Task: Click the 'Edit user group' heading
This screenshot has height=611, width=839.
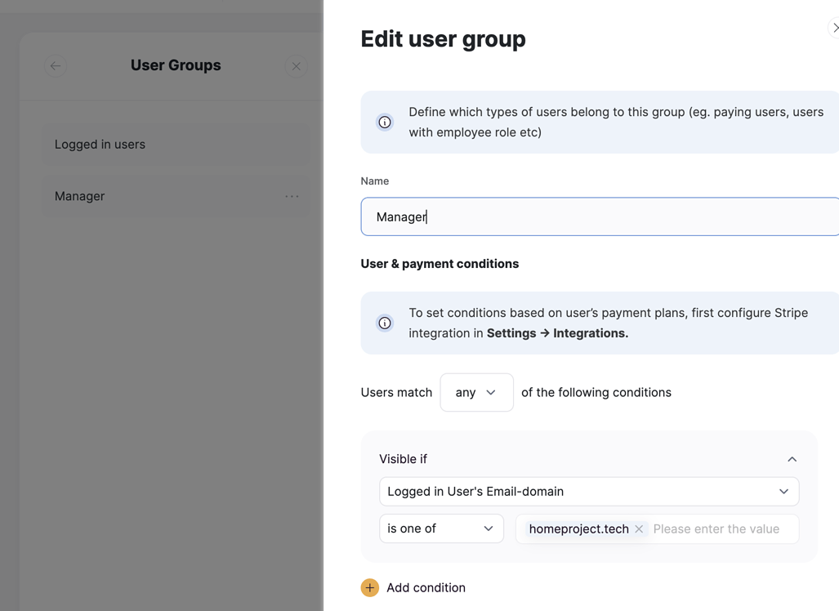Action: click(x=443, y=38)
